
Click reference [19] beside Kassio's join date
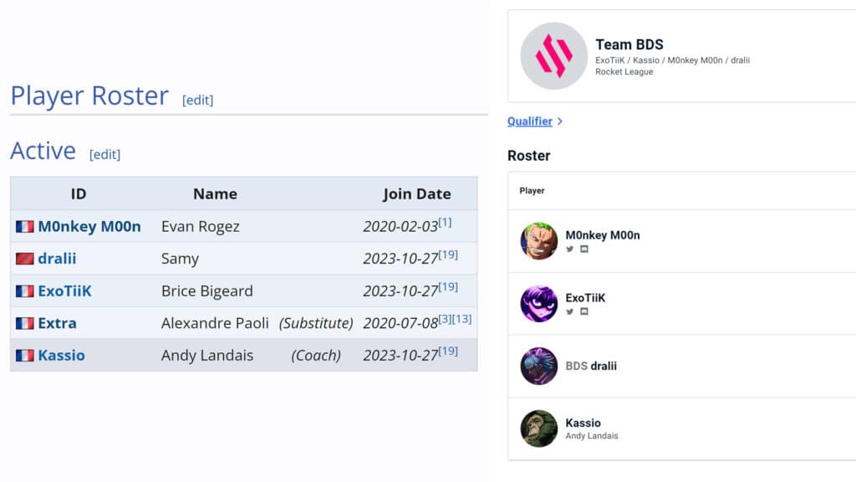click(448, 349)
